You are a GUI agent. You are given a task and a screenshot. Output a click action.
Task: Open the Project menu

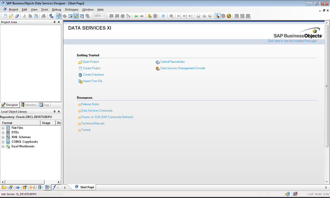pyautogui.click(x=13, y=10)
